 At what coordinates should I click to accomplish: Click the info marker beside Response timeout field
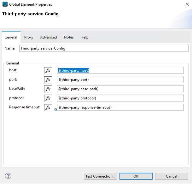point(55,110)
